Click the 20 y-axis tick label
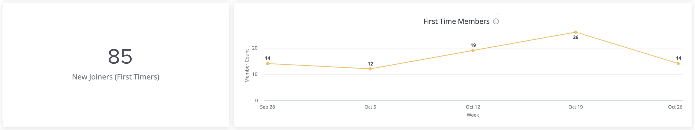This screenshot has height=130, width=695. (x=255, y=48)
